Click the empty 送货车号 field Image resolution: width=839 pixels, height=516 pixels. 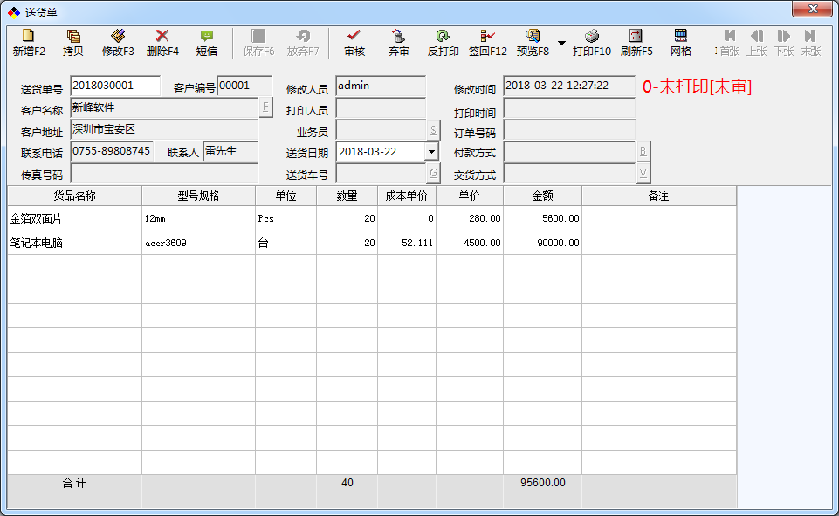click(x=381, y=174)
